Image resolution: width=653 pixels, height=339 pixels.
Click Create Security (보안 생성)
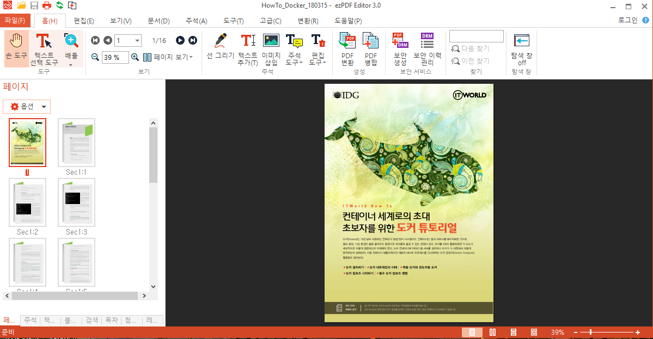point(400,49)
